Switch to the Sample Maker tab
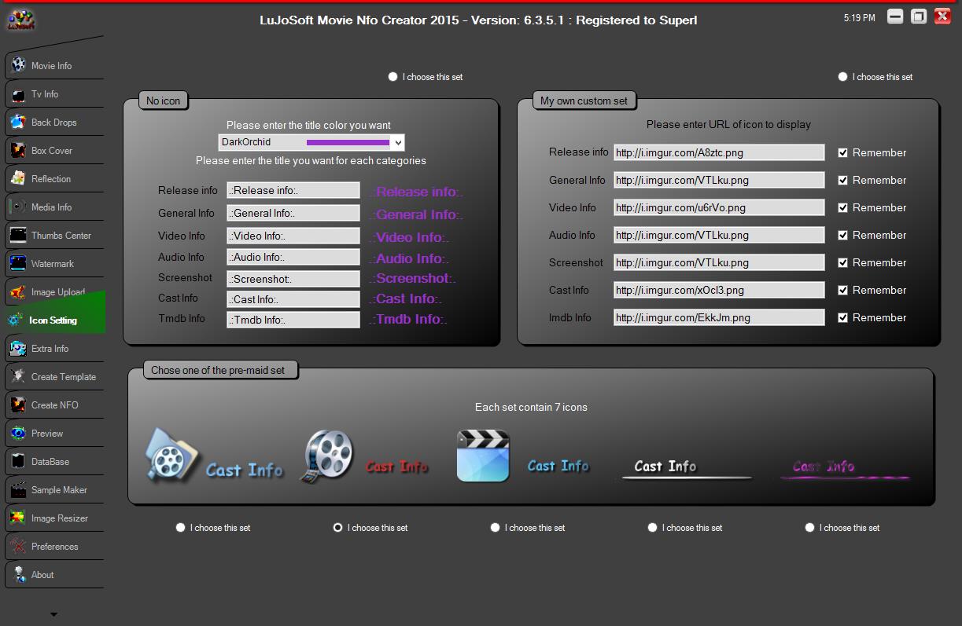The height and width of the screenshot is (626, 962). (55, 489)
